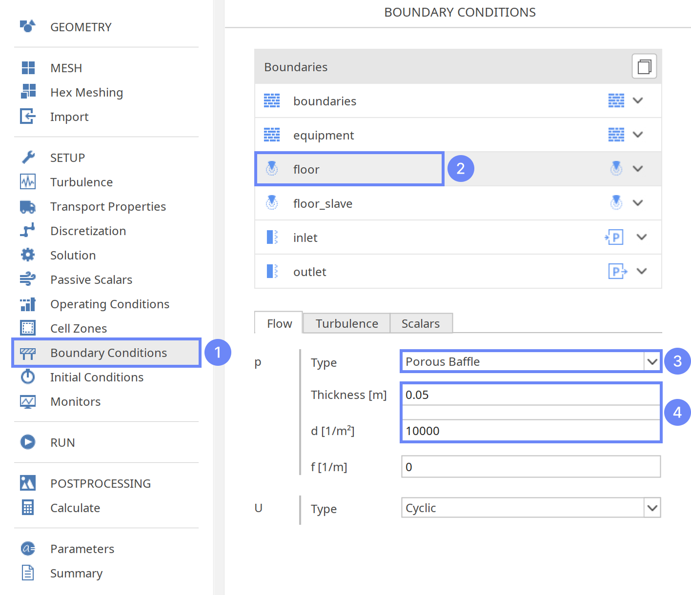The image size is (691, 595).
Task: Open Hex Meshing from the sidebar
Action: click(x=86, y=93)
